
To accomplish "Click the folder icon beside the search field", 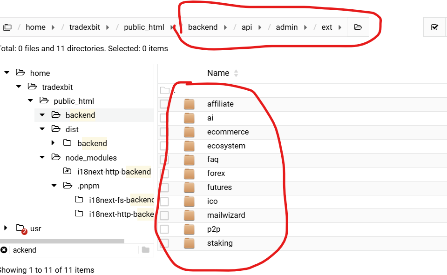I will click(146, 250).
